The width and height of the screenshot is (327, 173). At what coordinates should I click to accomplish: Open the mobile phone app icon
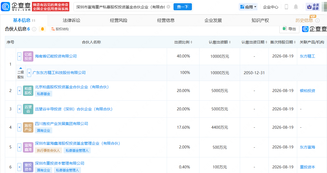point(286,7)
